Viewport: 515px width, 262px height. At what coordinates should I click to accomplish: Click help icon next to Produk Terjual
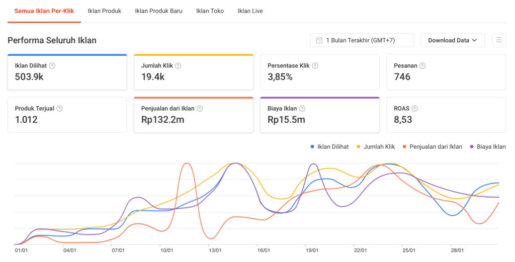[x=60, y=108]
